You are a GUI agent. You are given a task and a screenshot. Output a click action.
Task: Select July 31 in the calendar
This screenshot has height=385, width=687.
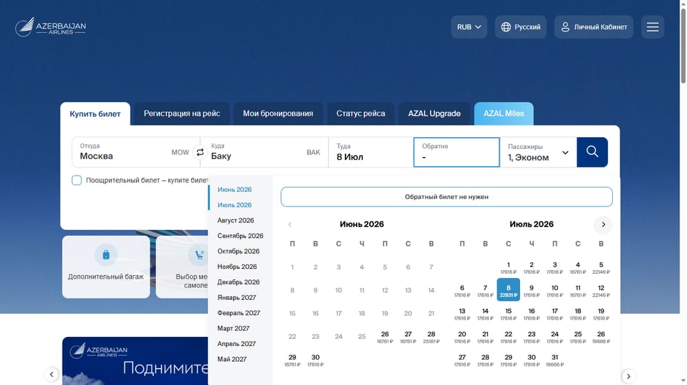click(554, 360)
